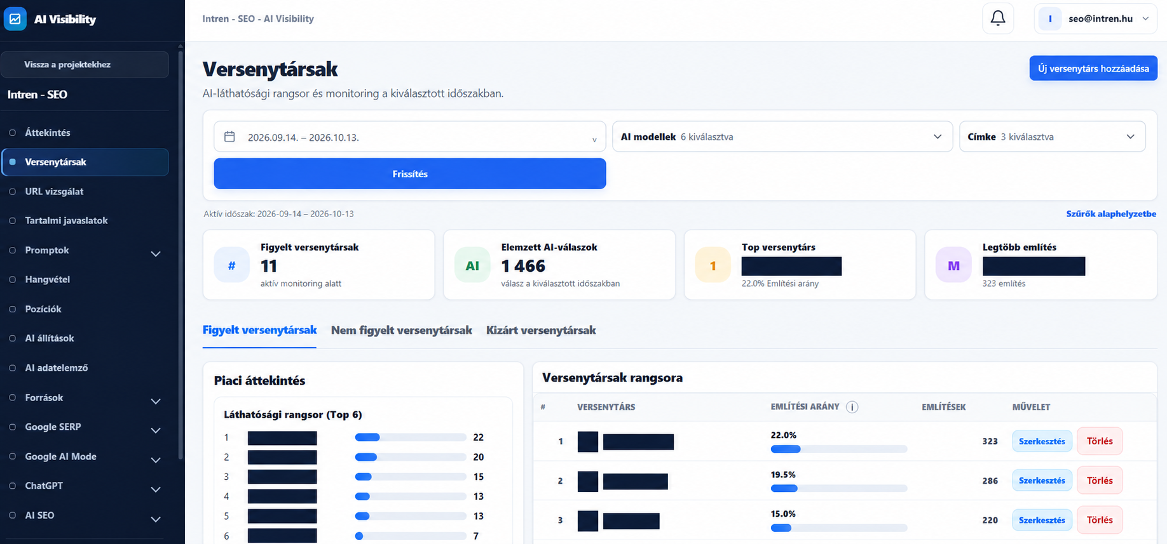The height and width of the screenshot is (544, 1167).
Task: Click Szerkesztés for rank 3 competitor
Action: pyautogui.click(x=1042, y=520)
